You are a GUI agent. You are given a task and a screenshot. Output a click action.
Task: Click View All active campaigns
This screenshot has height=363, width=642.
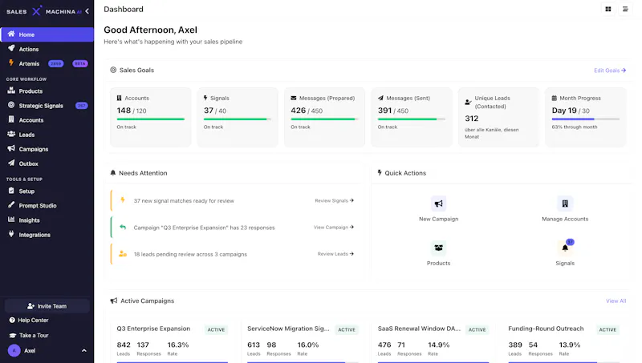click(616, 300)
